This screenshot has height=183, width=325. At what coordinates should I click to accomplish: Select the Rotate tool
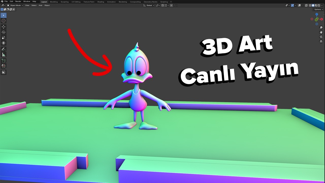(4, 32)
